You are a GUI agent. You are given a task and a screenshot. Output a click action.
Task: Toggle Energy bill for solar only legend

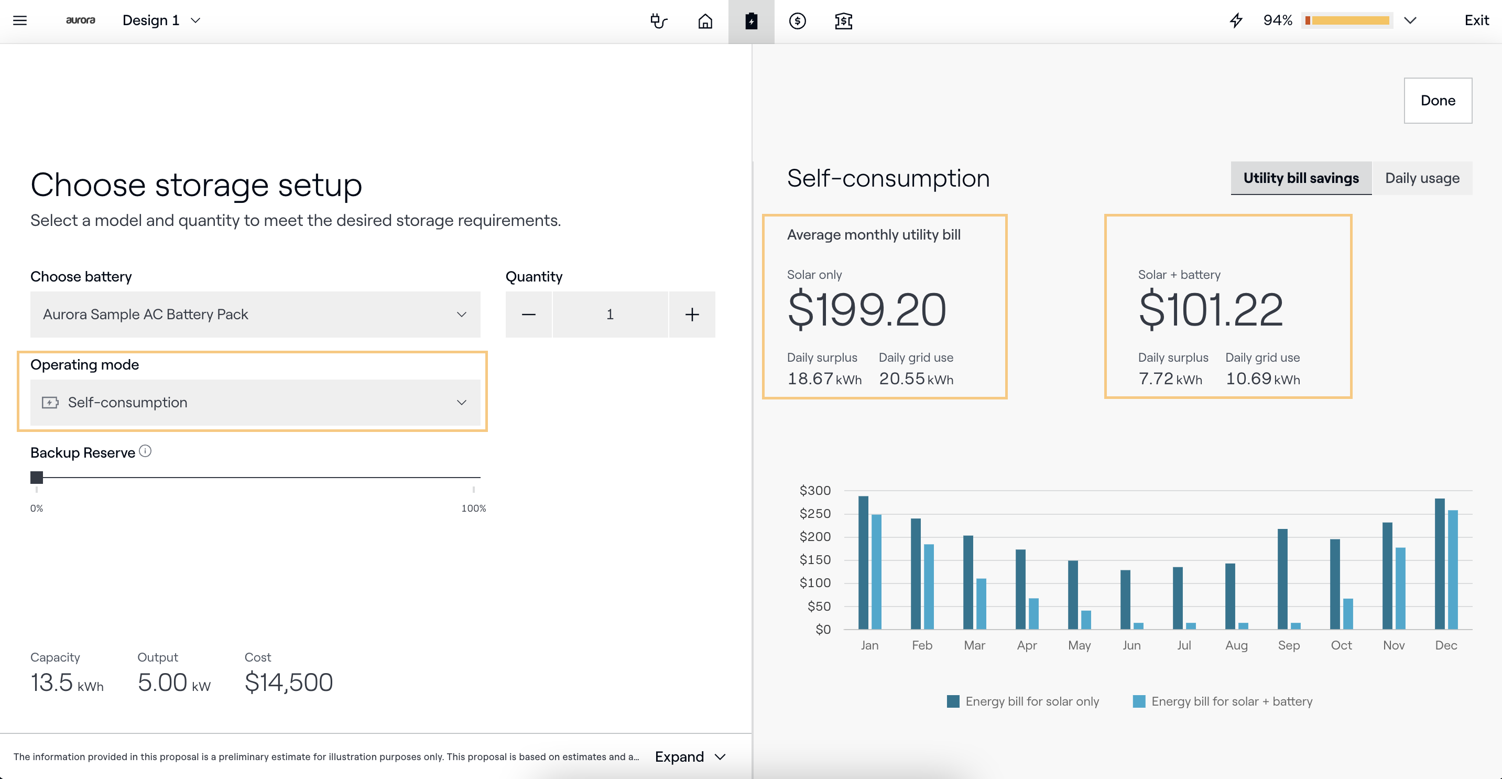(1022, 701)
